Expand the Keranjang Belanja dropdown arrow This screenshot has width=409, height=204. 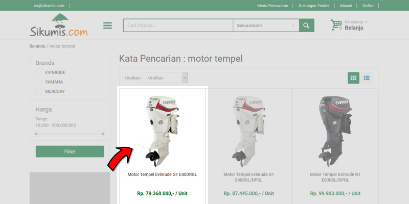(366, 22)
